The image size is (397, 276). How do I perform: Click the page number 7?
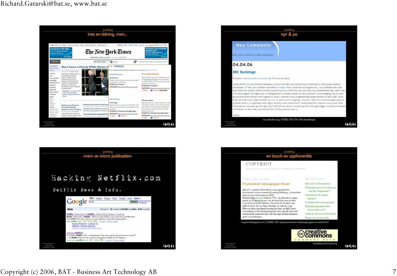394,272
